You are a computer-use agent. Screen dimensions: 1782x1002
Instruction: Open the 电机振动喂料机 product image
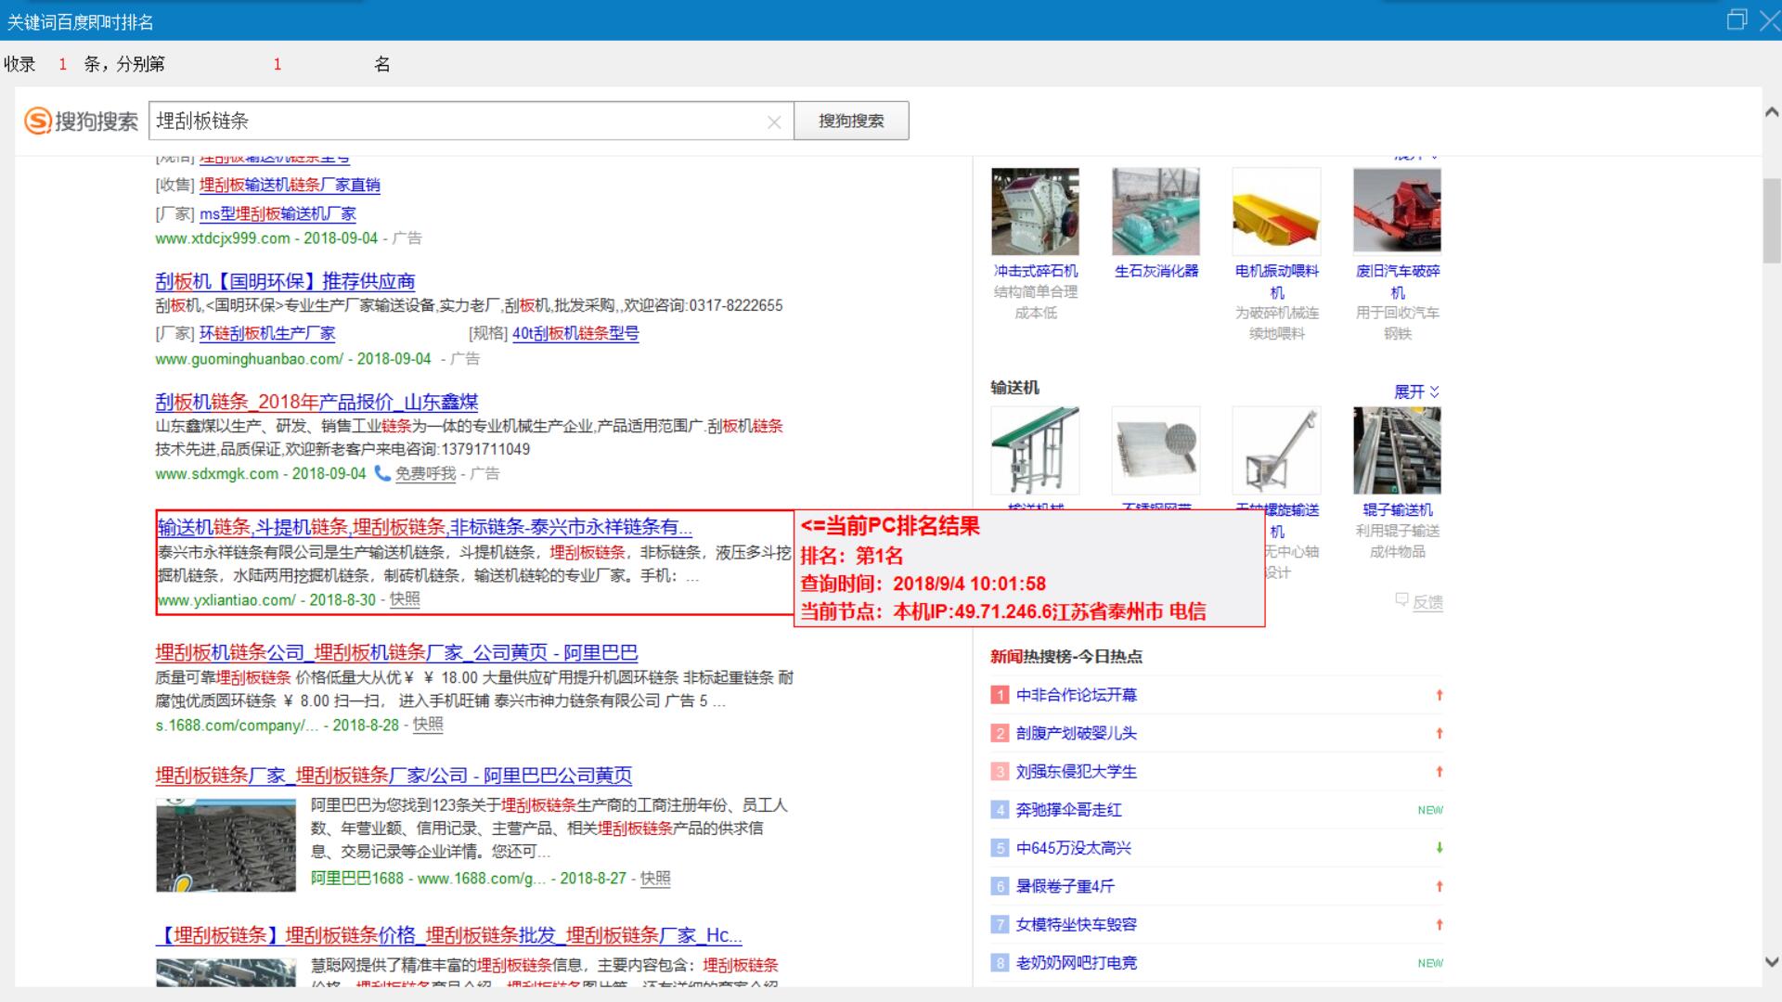(1276, 212)
